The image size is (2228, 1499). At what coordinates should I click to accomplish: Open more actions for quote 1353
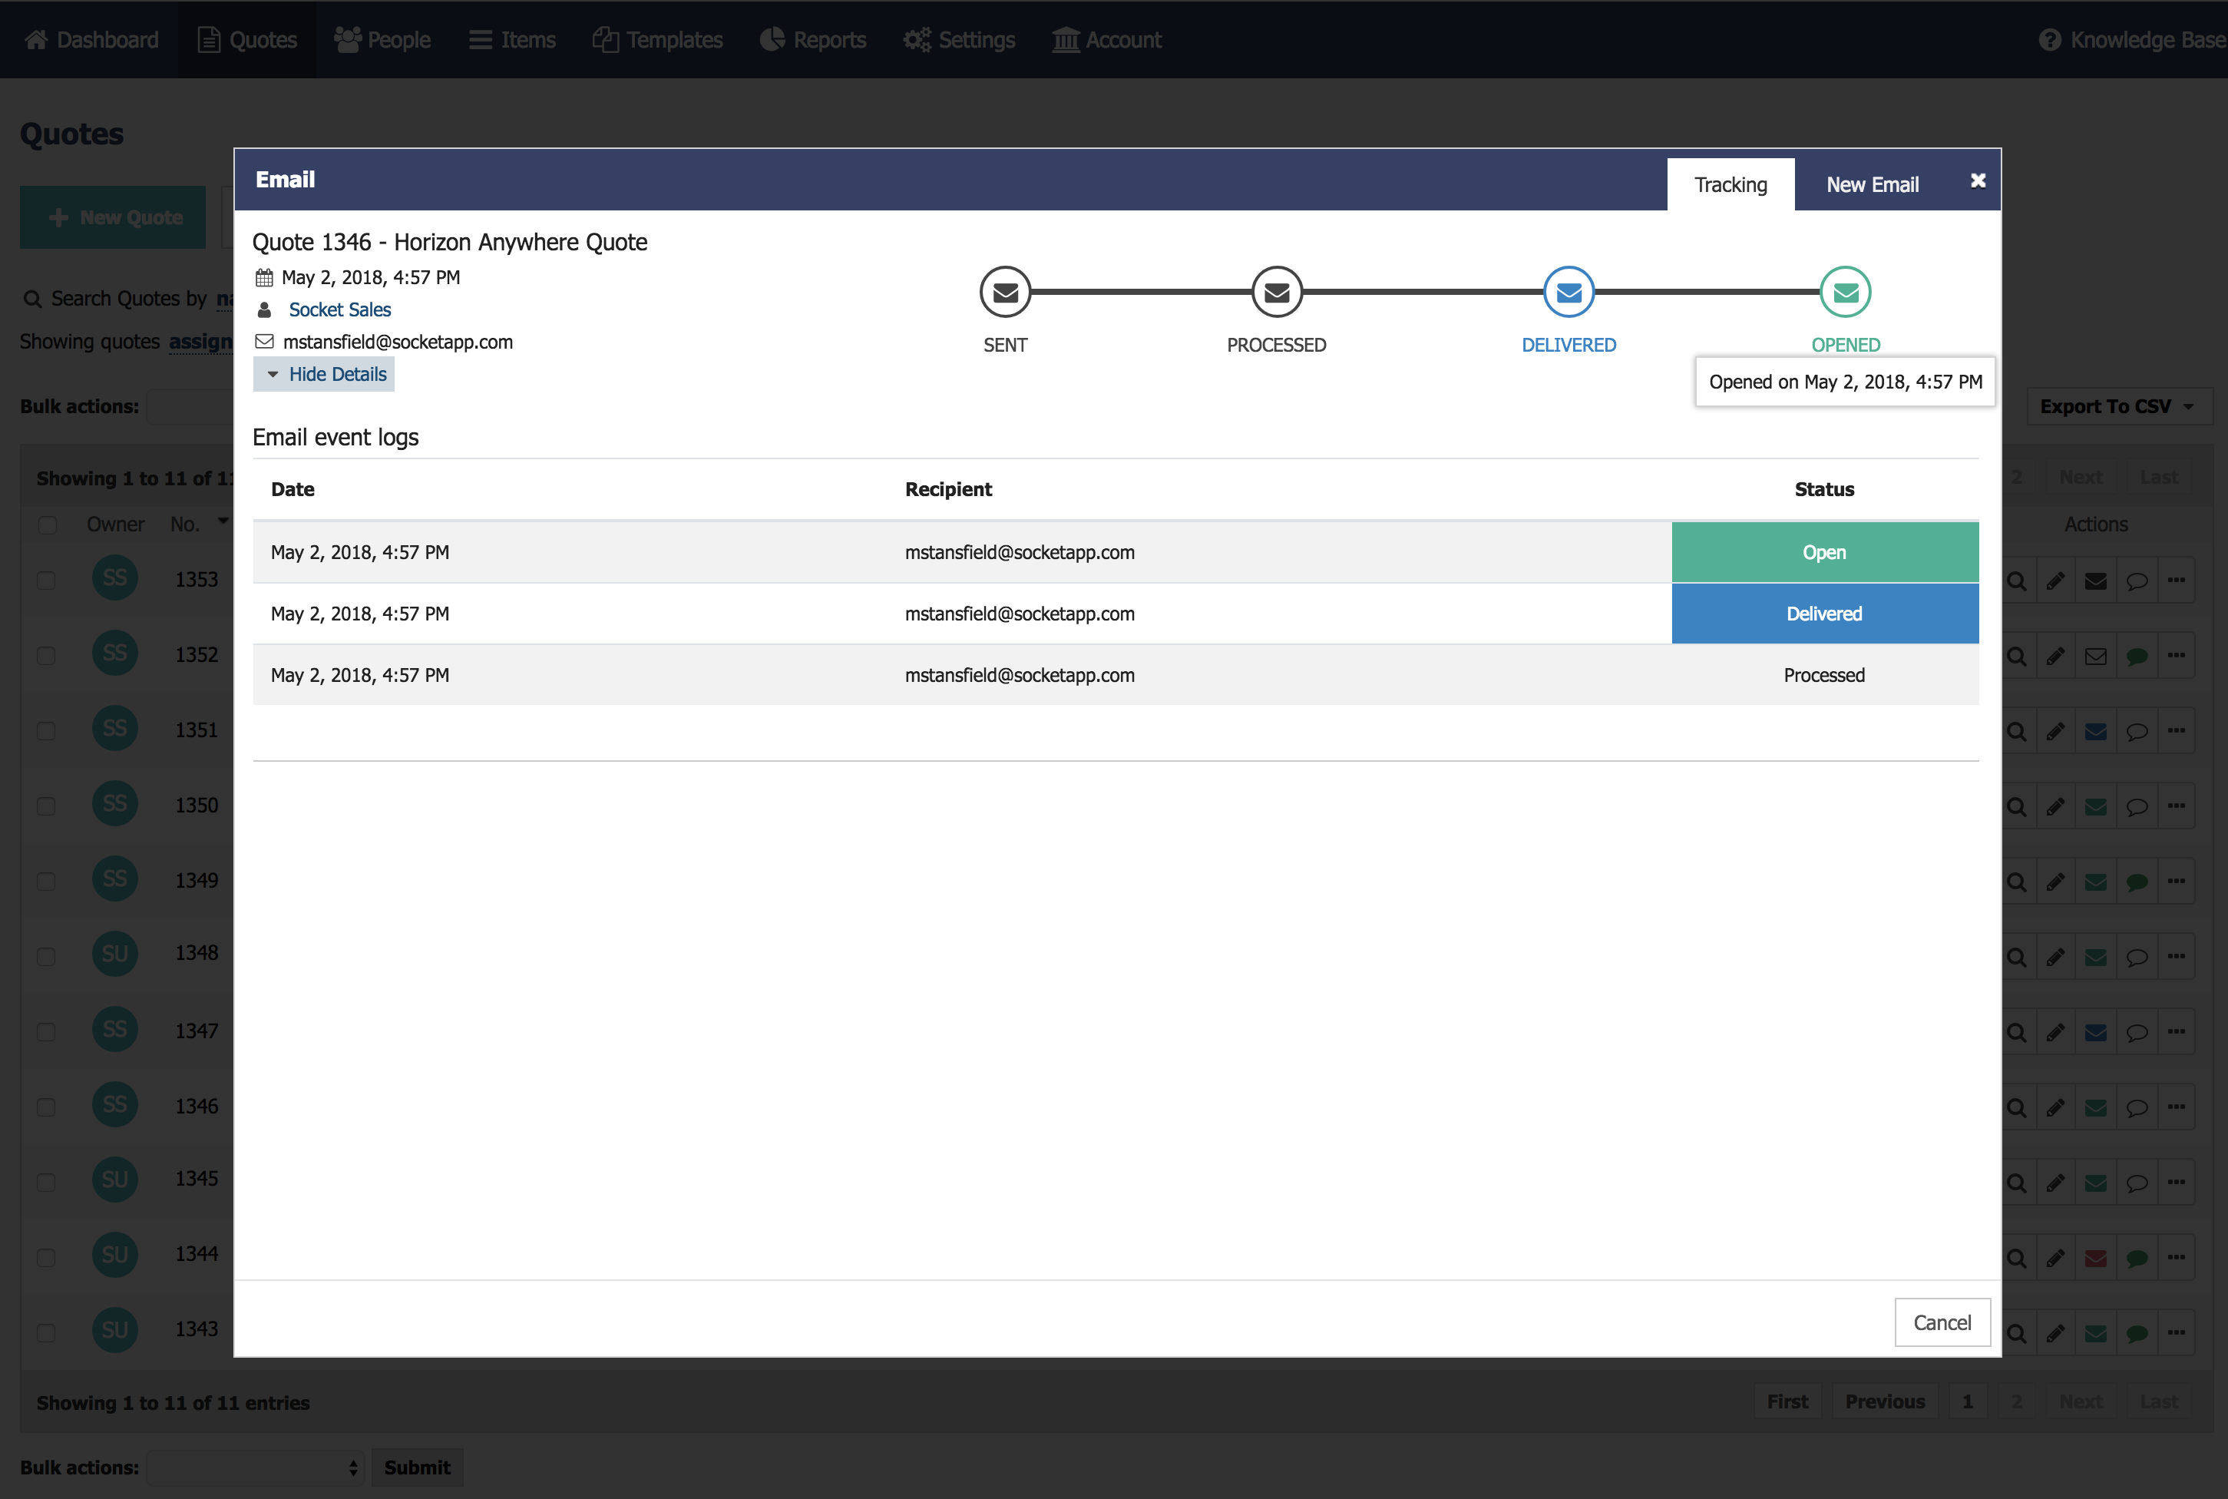[2177, 581]
